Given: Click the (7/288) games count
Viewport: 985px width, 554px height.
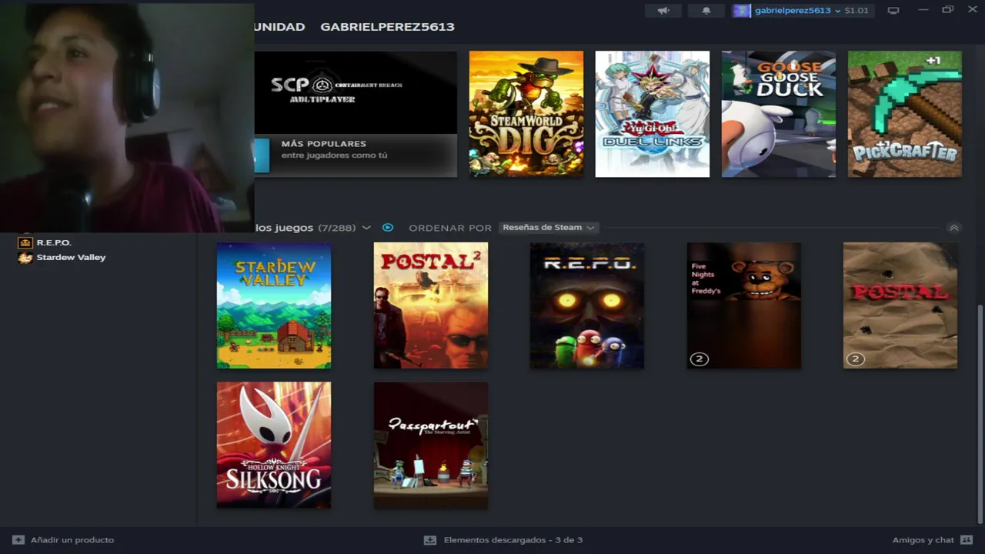Looking at the screenshot, I should pyautogui.click(x=336, y=228).
